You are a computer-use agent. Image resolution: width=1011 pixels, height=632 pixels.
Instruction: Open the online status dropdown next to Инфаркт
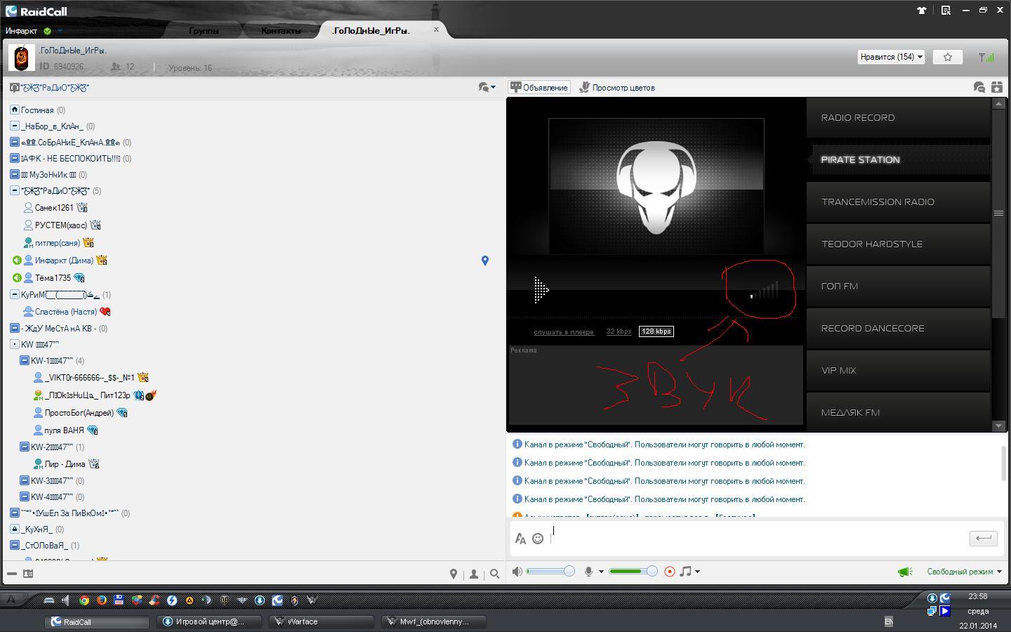tap(60, 31)
